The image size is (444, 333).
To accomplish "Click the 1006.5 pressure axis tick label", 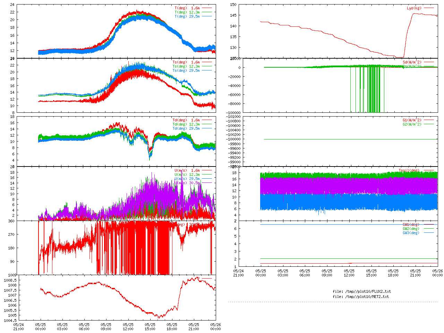I will click(10, 300).
